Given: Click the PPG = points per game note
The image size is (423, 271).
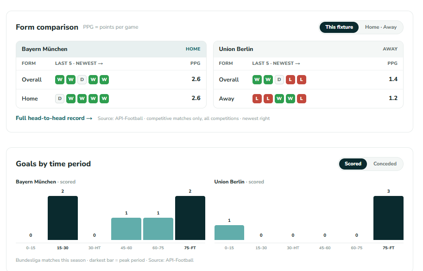Looking at the screenshot, I should (111, 27).
